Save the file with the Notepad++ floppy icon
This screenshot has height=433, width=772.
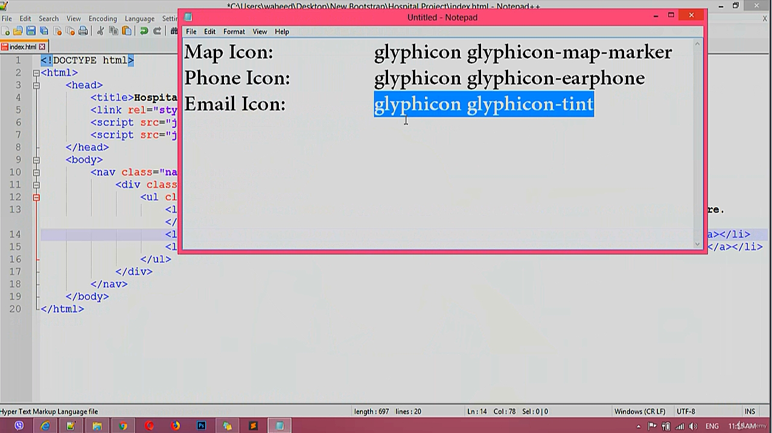[x=31, y=31]
